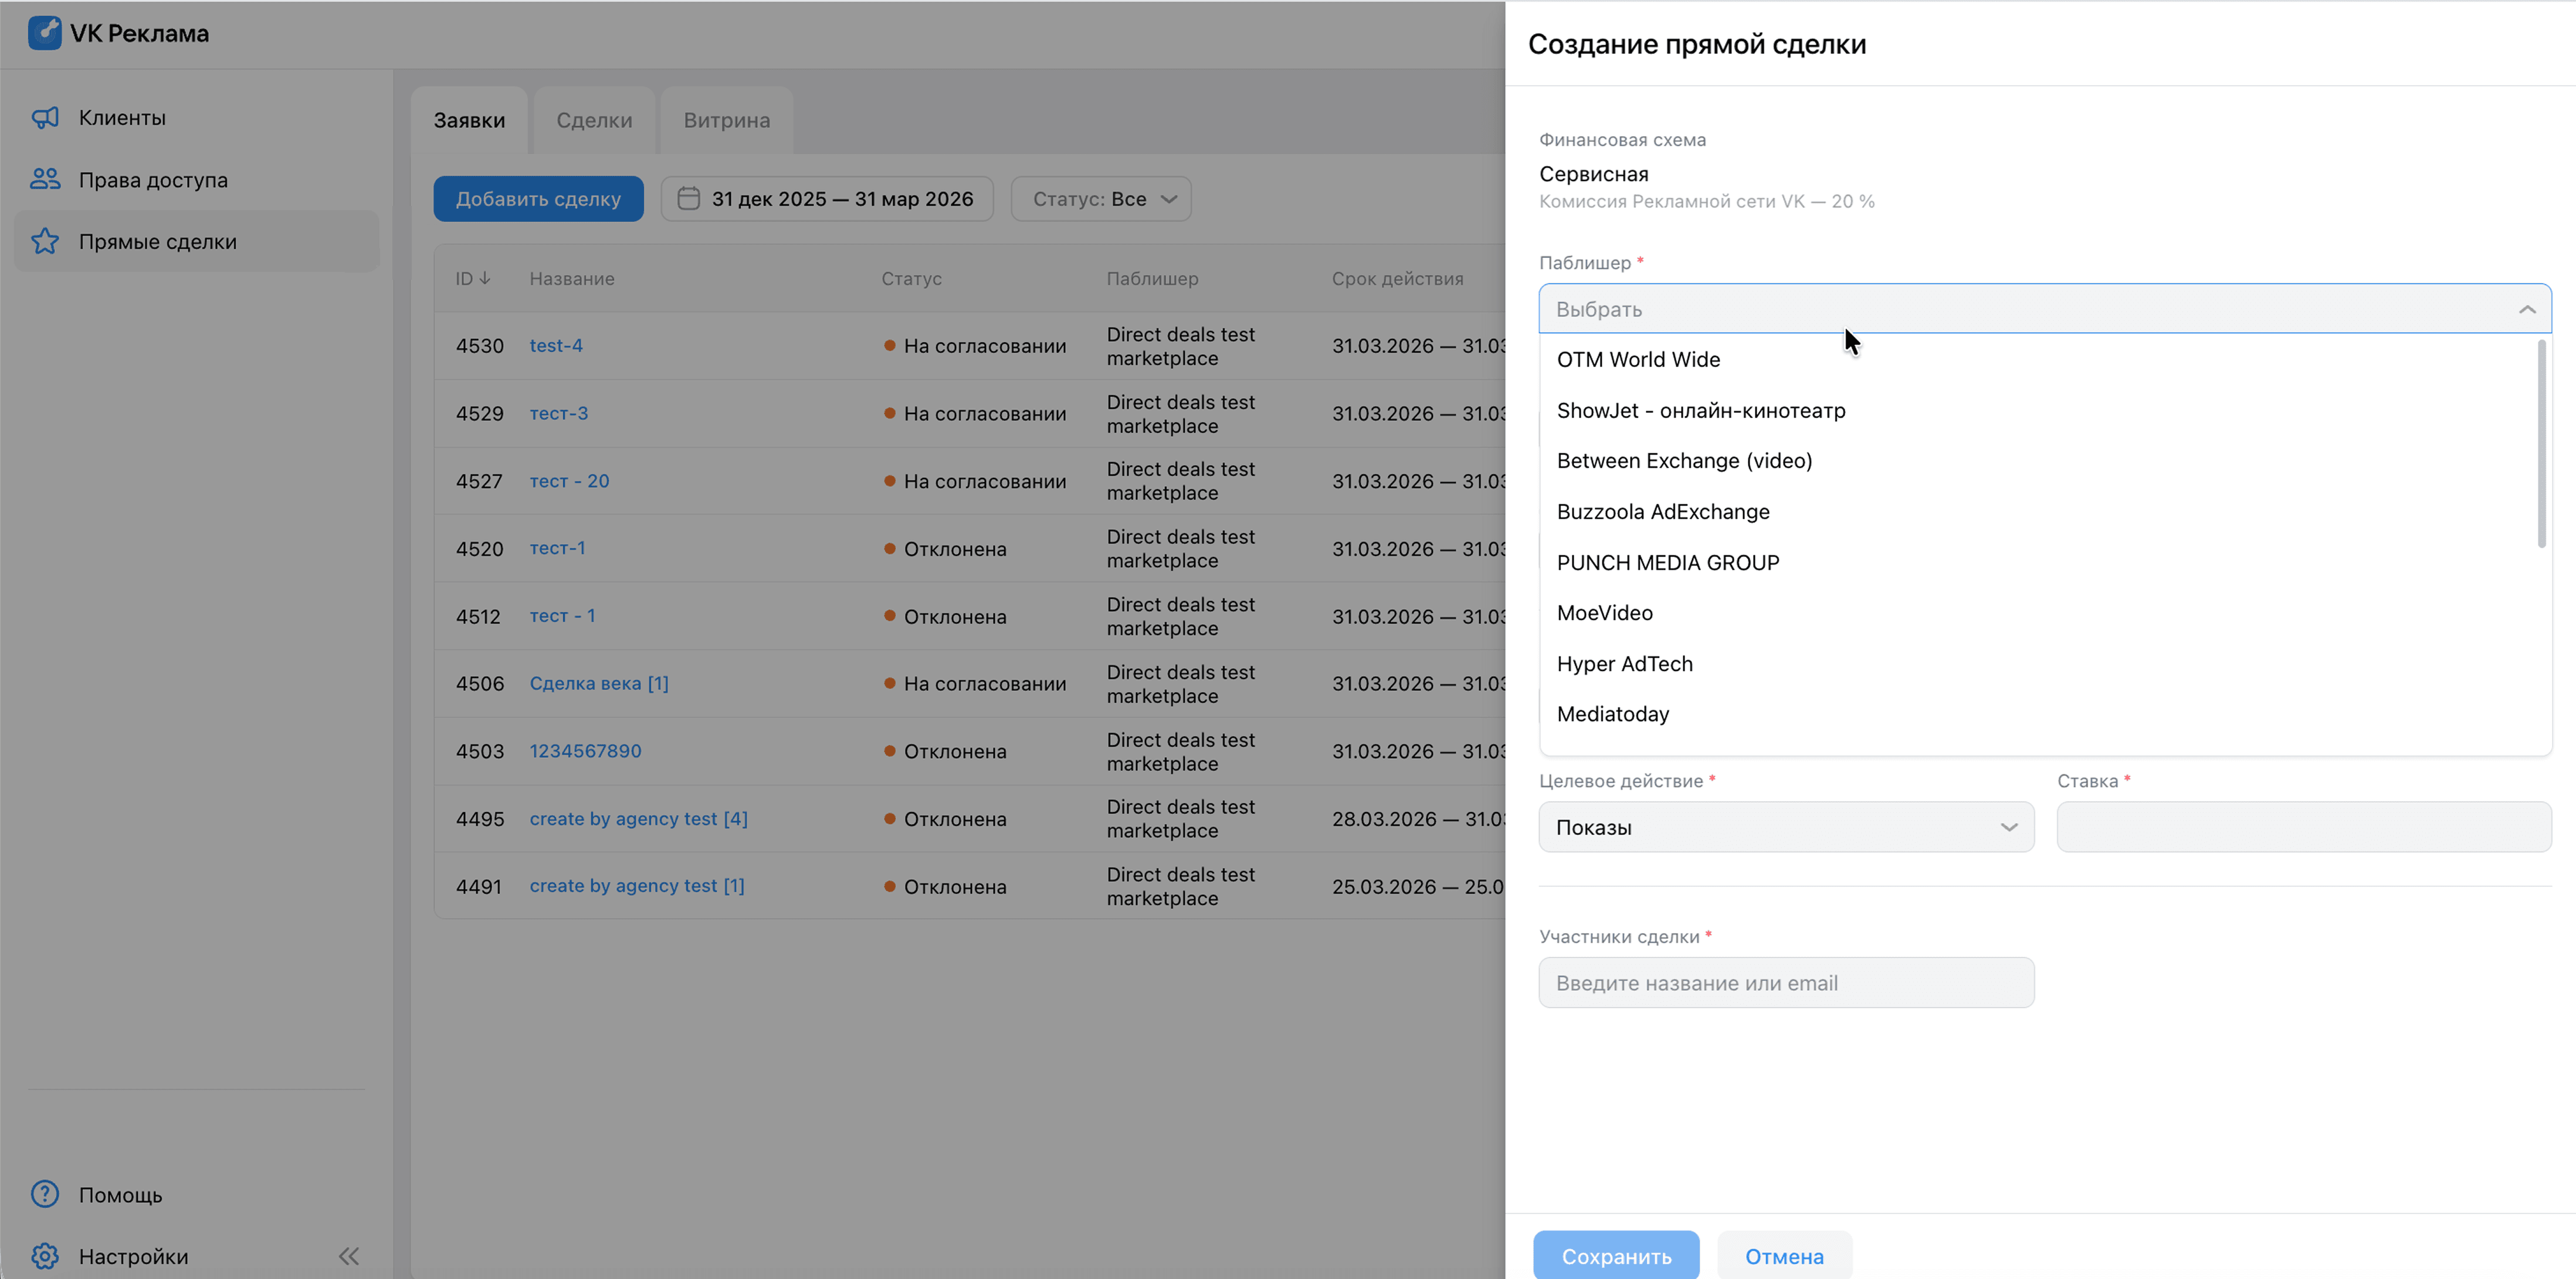This screenshot has width=2576, height=1279.
Task: Click the Отмена button
Action: point(1784,1255)
